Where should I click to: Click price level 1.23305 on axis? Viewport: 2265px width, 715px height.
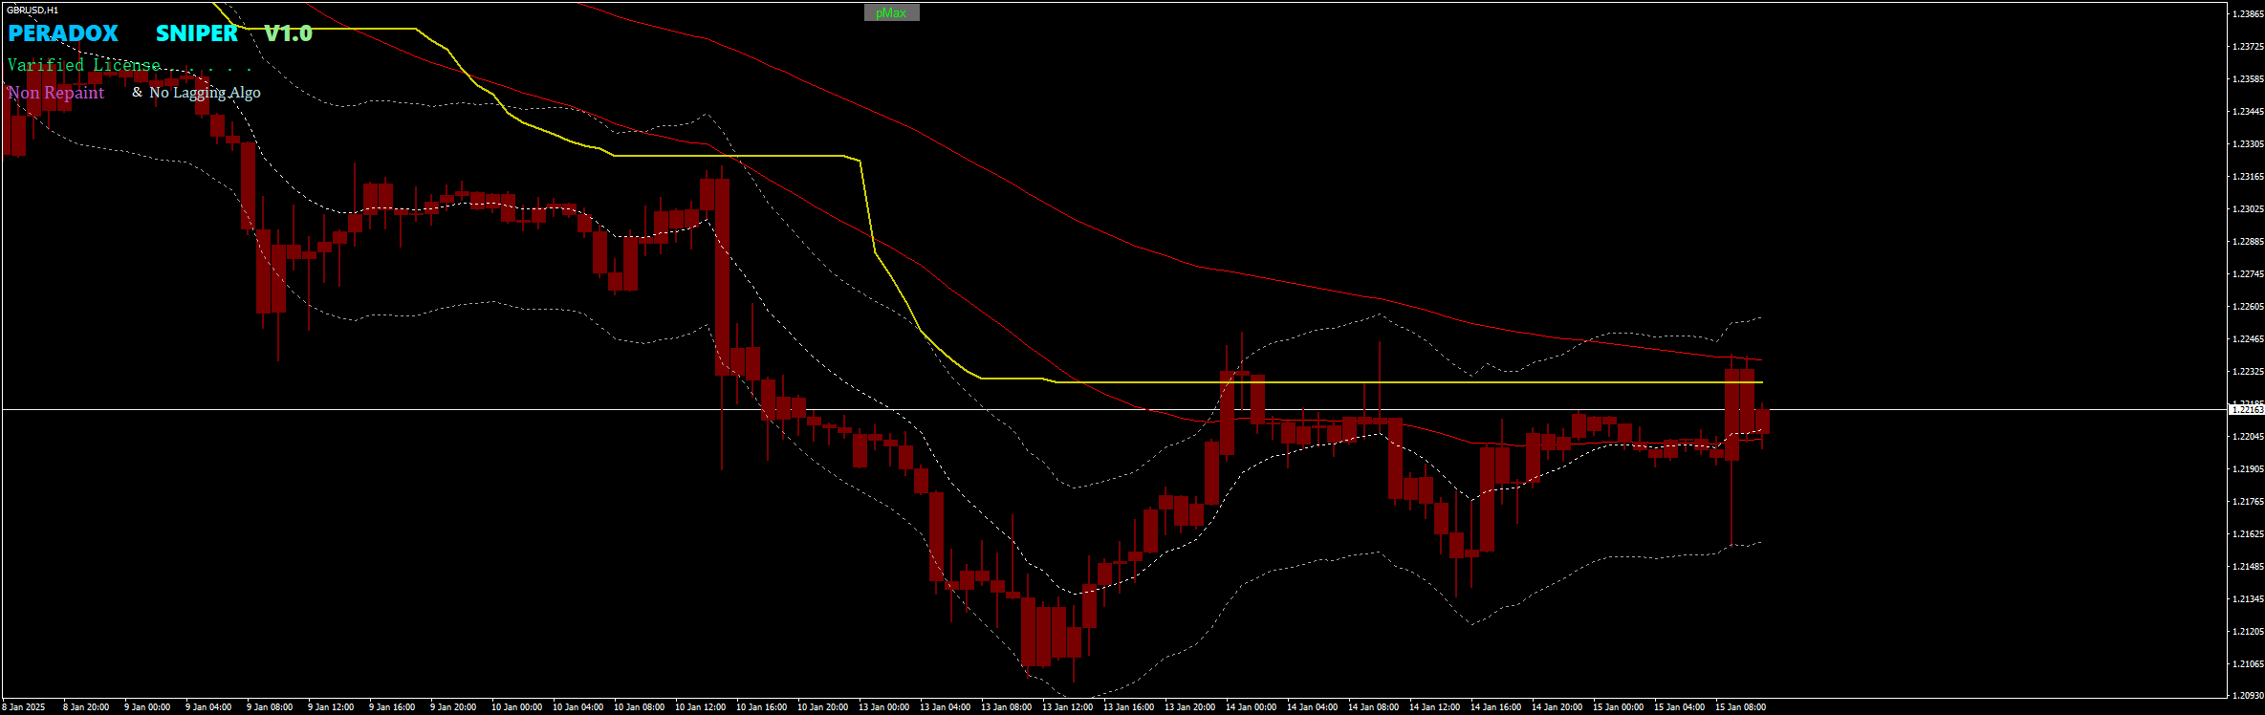[2248, 143]
